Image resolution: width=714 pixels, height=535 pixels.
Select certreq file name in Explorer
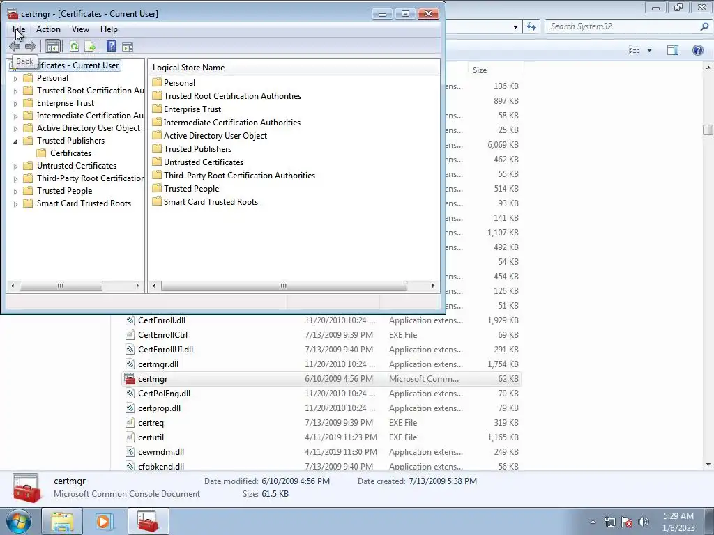point(151,423)
